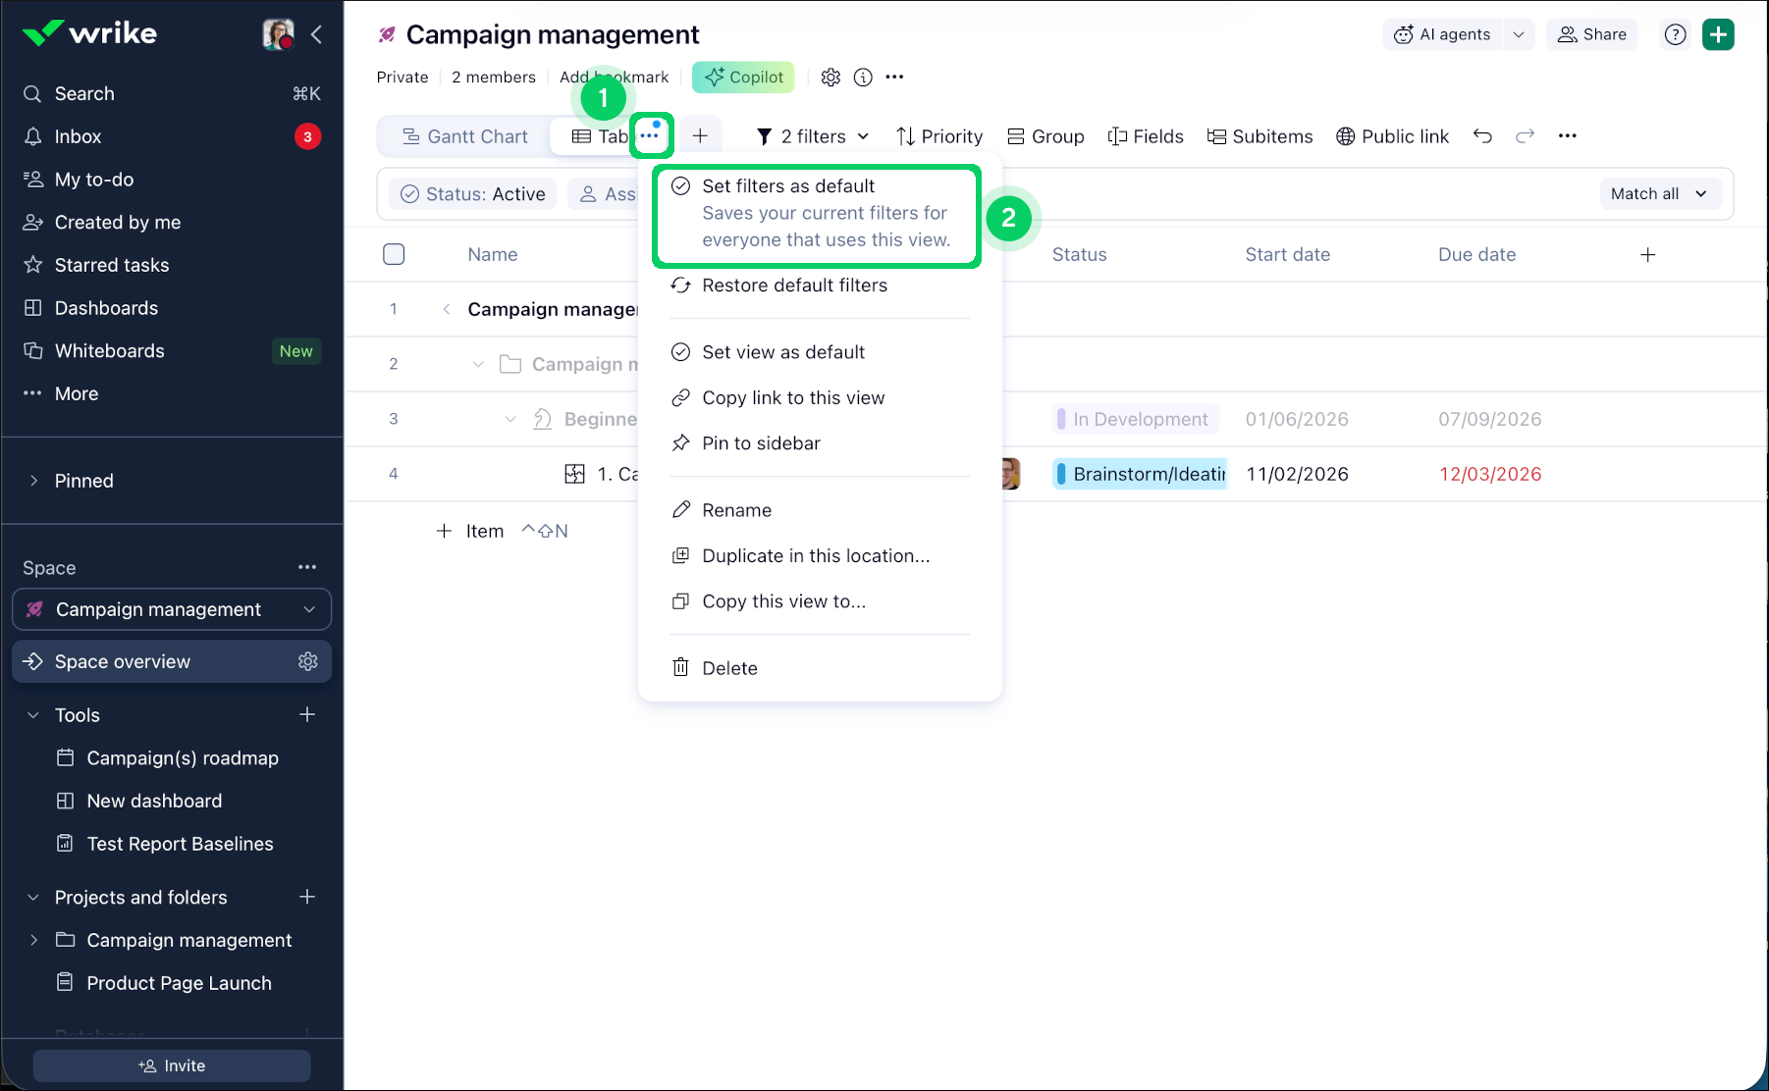
Task: Show space info icon
Action: point(863,78)
